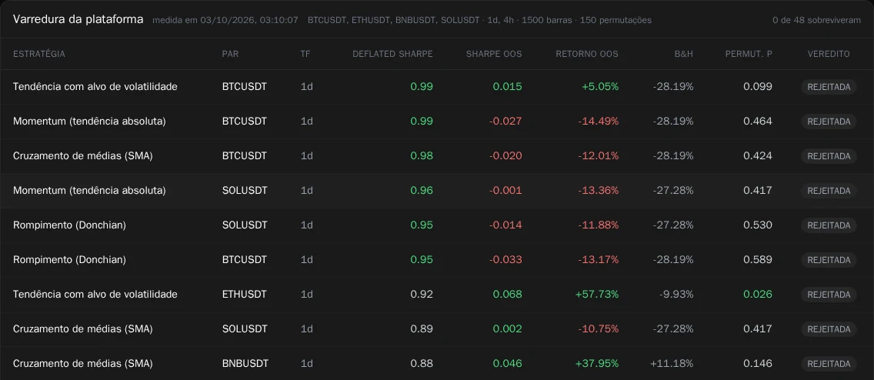Click the Deflated Sharpe value 0.89
The image size is (874, 380).
point(422,328)
